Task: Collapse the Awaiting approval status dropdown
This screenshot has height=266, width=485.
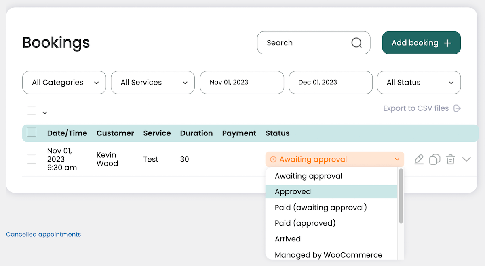Action: tap(335, 160)
